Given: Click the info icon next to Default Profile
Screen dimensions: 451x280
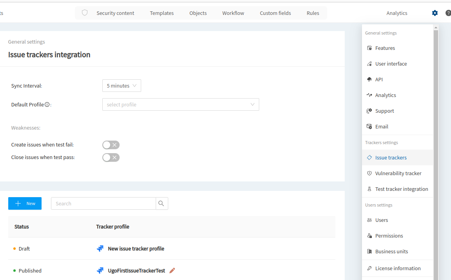Looking at the screenshot, I should tap(47, 104).
